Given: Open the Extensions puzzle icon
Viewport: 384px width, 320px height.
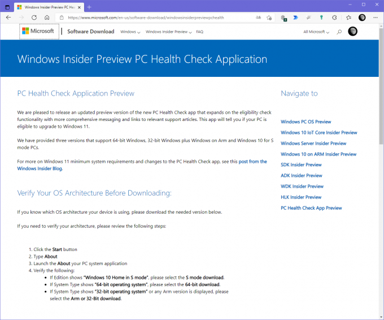Looking at the screenshot, I should pos(334,18).
